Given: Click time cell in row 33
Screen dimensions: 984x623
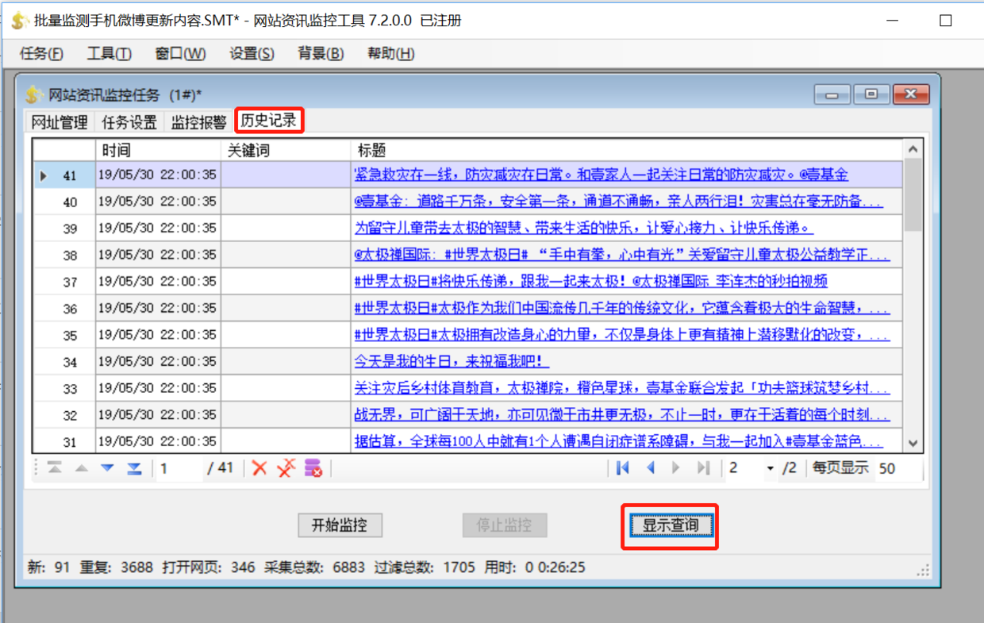Looking at the screenshot, I should (158, 388).
